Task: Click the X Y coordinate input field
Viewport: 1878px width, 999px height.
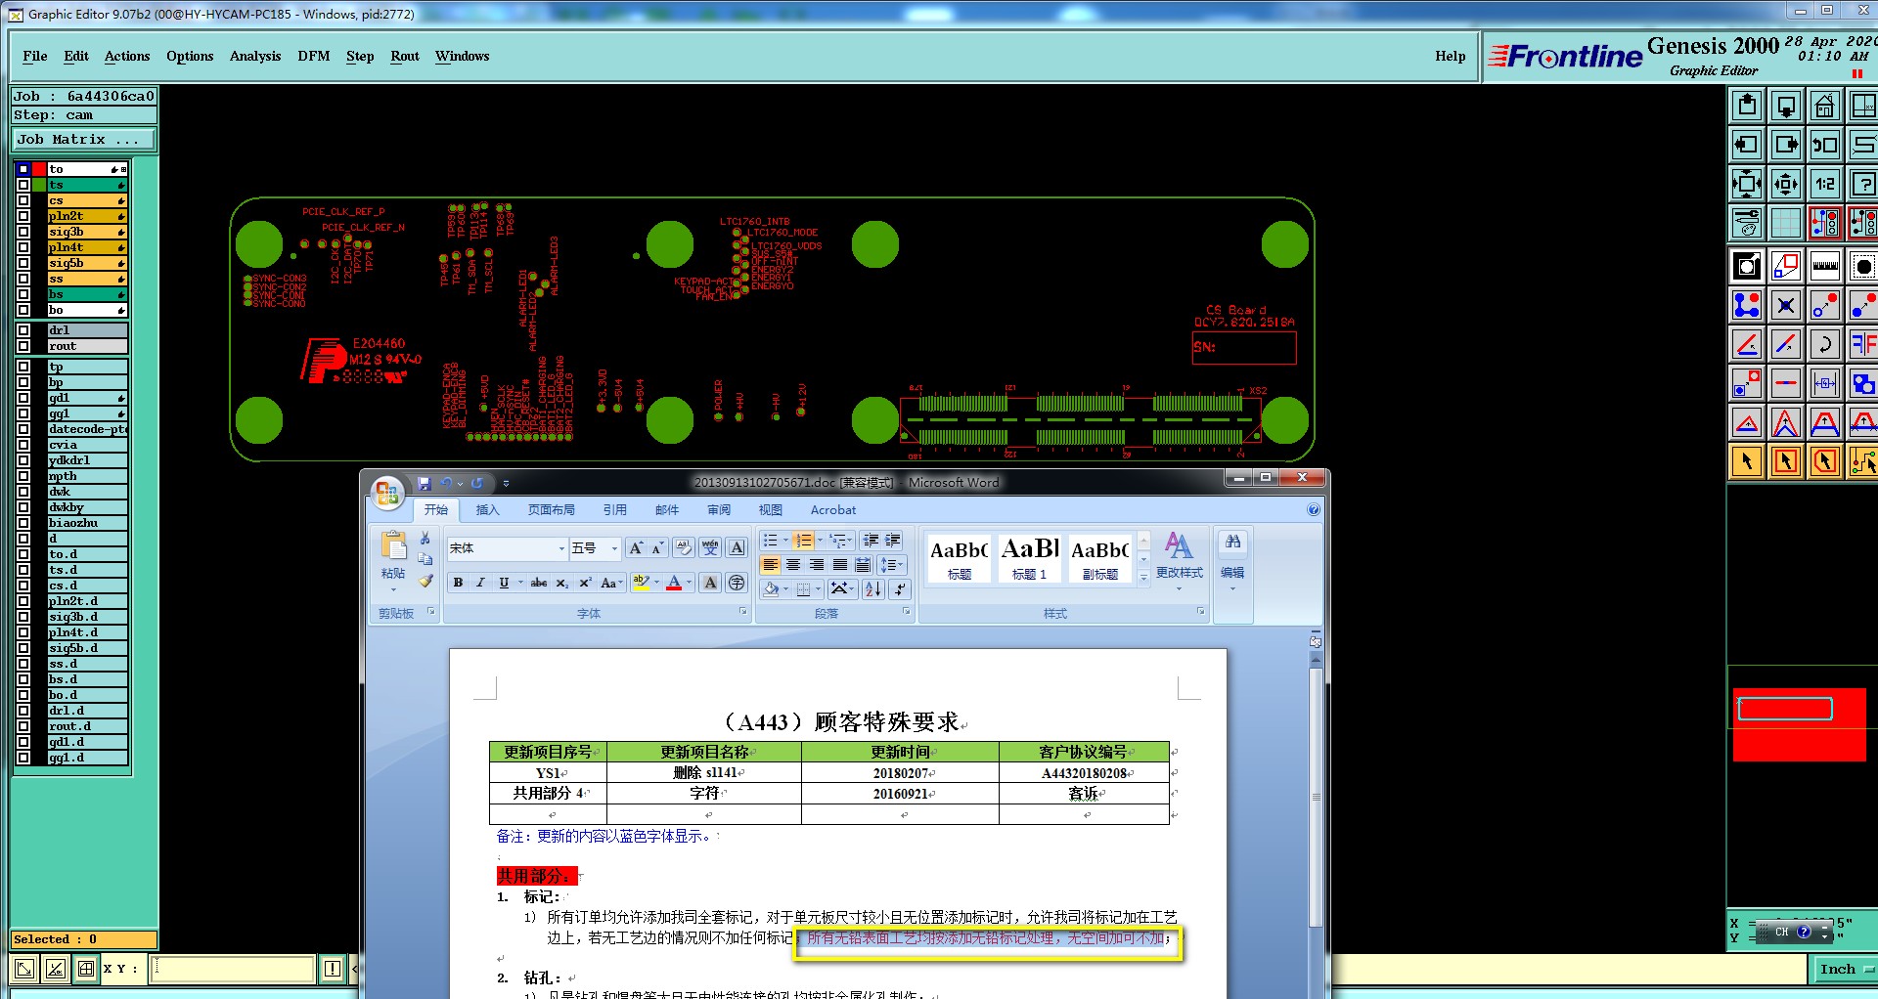Action: pyautogui.click(x=233, y=969)
